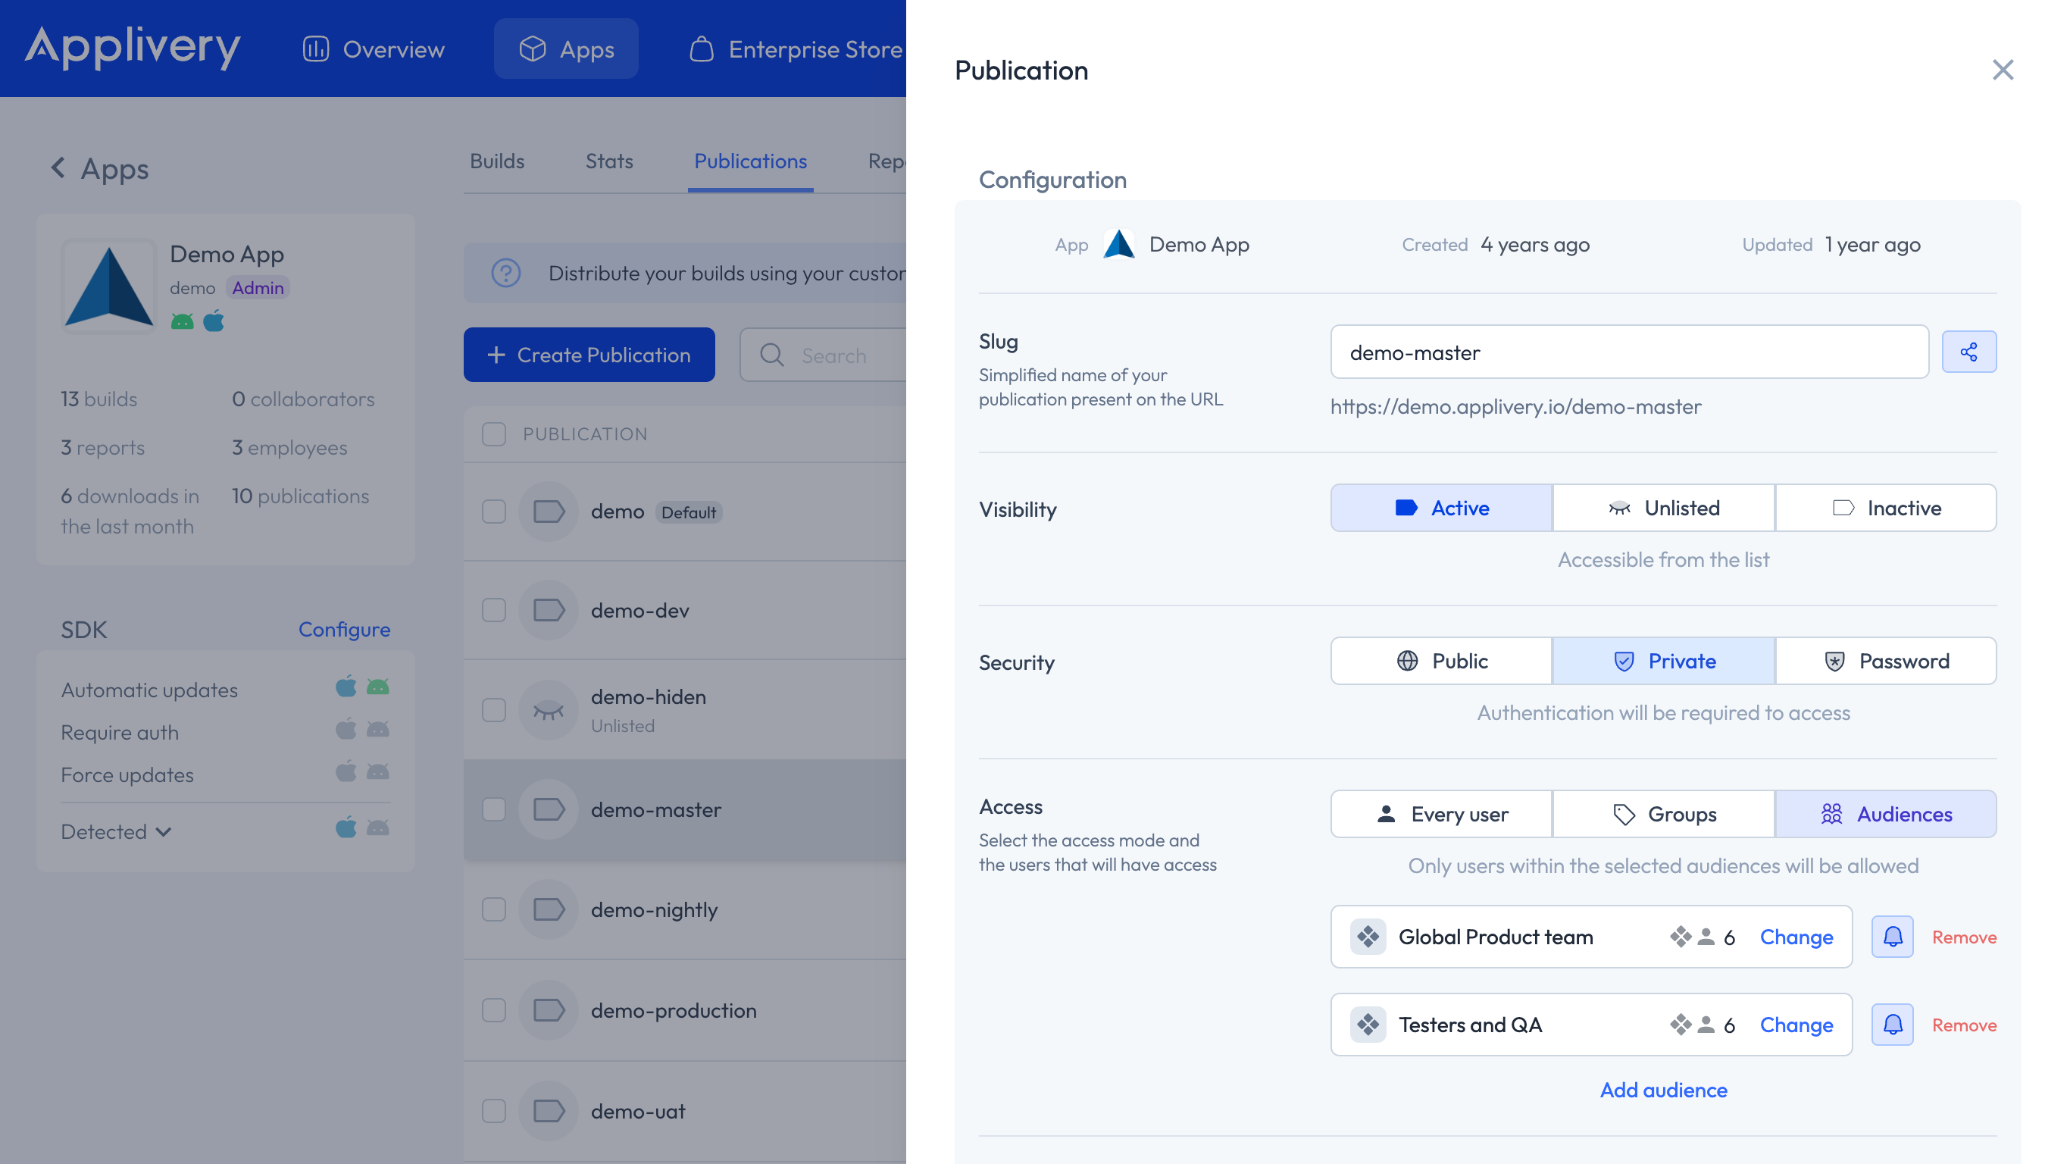Open the Stats tab

pos(608,161)
